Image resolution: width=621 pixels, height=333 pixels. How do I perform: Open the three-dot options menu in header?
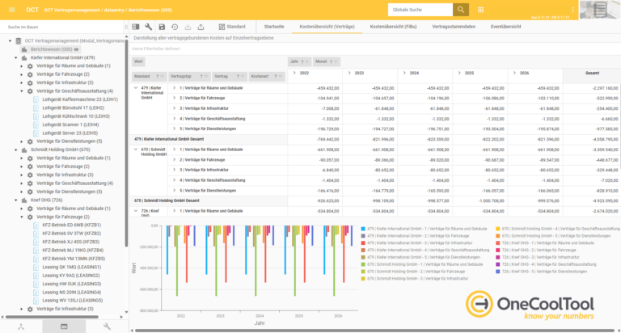click(572, 10)
